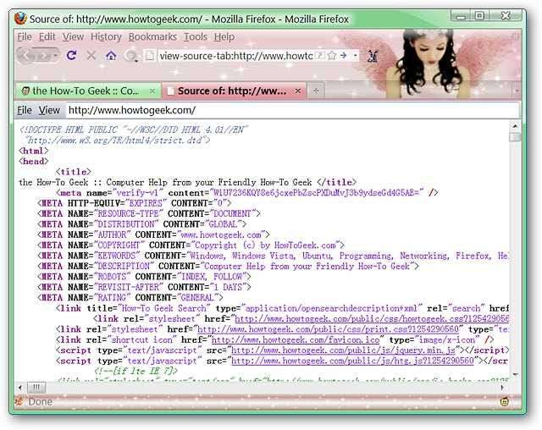Screen dimensions: 542x430
Task: Click the '<!--[if lte IE 7]>' comment
Action: point(135,372)
